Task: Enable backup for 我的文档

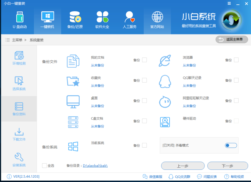Action: pyautogui.click(x=144, y=60)
